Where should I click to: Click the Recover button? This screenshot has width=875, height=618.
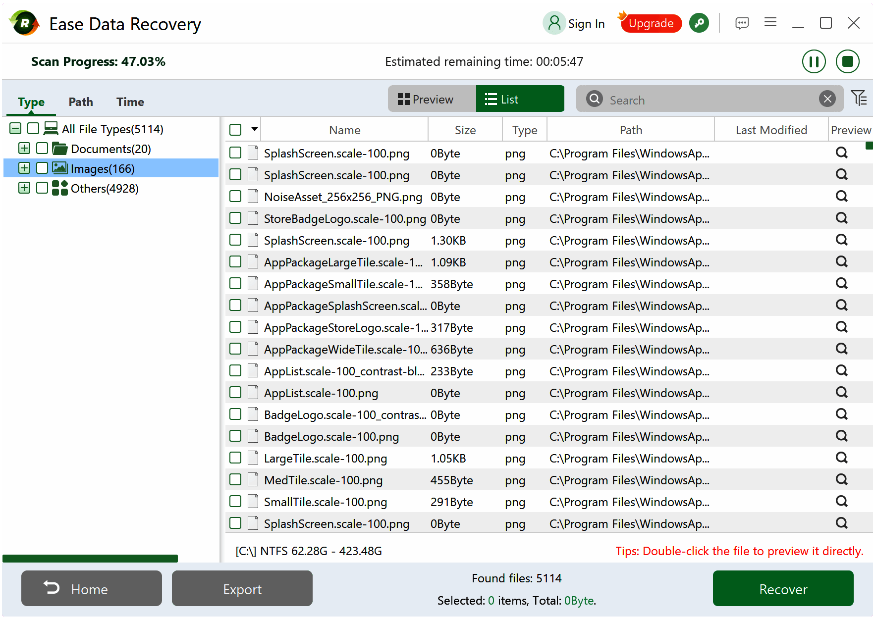tap(782, 589)
